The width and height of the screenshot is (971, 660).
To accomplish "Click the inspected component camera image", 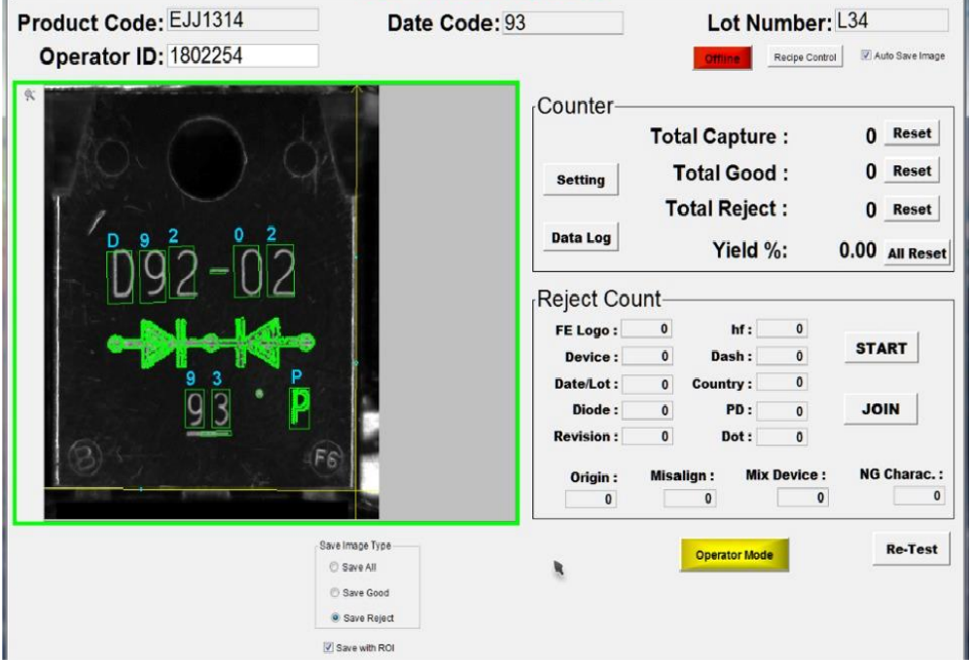I will pyautogui.click(x=210, y=301).
